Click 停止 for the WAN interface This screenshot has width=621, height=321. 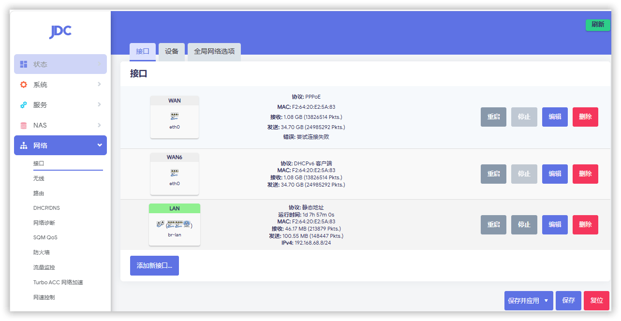[x=524, y=117]
